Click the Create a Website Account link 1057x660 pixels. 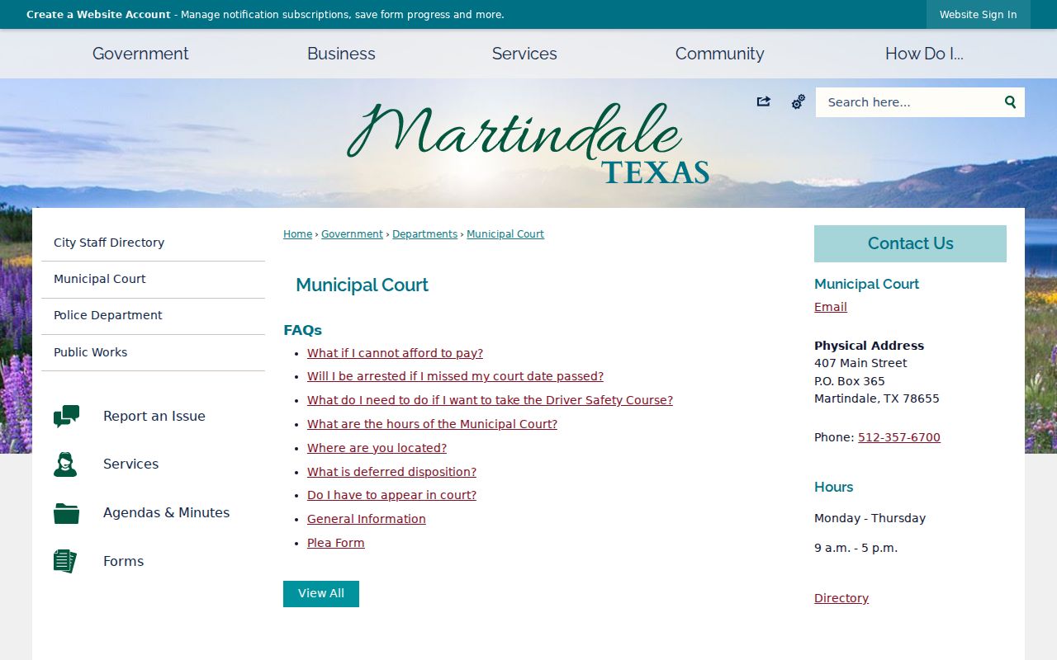(x=98, y=15)
